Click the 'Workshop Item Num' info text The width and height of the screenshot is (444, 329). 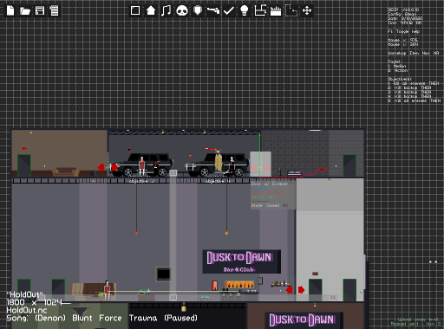coord(414,53)
